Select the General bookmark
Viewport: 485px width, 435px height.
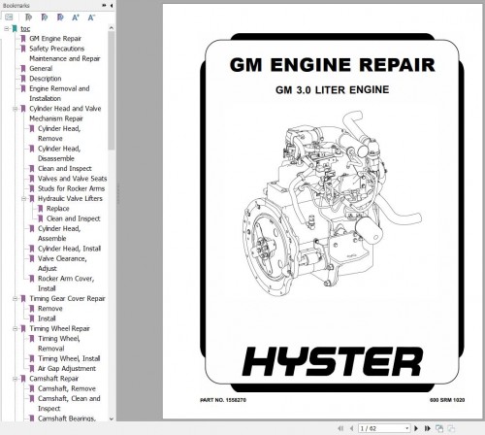pos(41,69)
